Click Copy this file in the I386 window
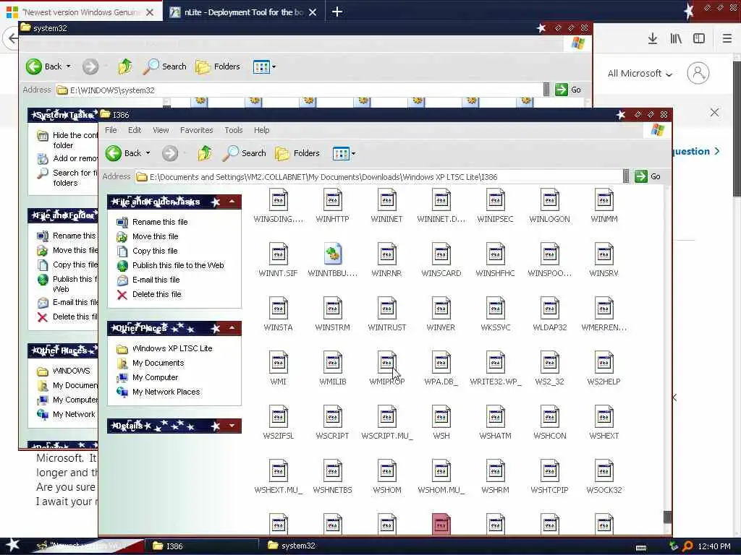This screenshot has width=741, height=555. [155, 251]
